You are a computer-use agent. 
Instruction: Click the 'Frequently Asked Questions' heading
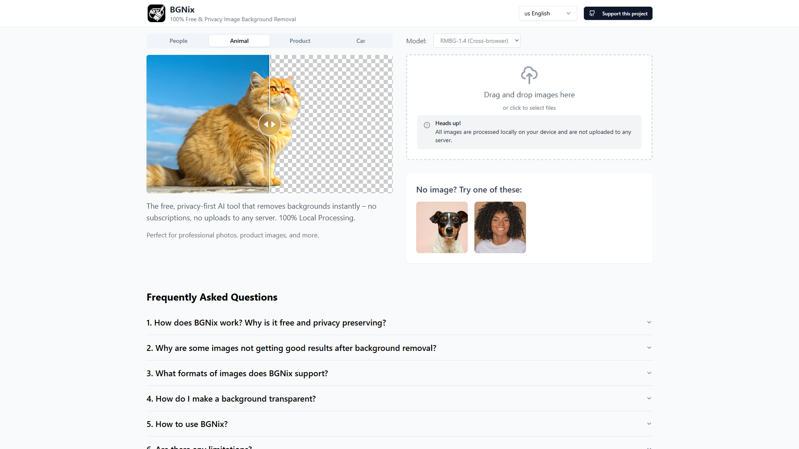pos(212,297)
